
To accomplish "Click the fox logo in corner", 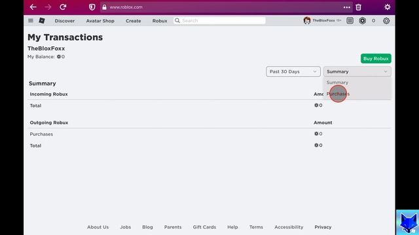I will 407,223.
